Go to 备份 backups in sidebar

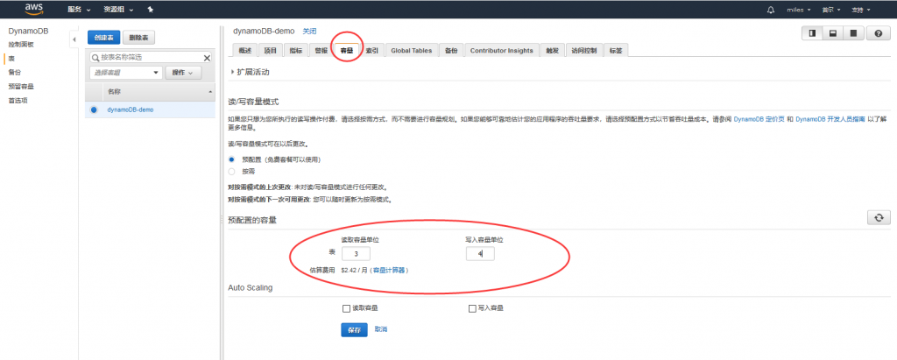coord(14,72)
